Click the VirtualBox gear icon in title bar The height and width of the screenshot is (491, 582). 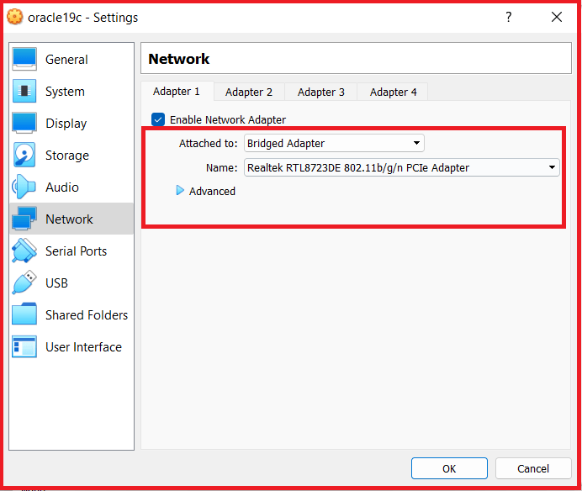coord(15,17)
